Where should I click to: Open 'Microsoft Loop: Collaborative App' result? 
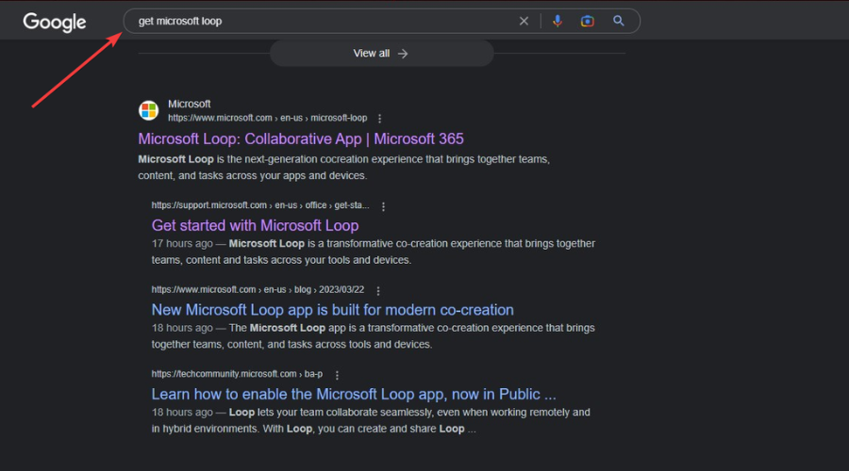[x=300, y=138]
